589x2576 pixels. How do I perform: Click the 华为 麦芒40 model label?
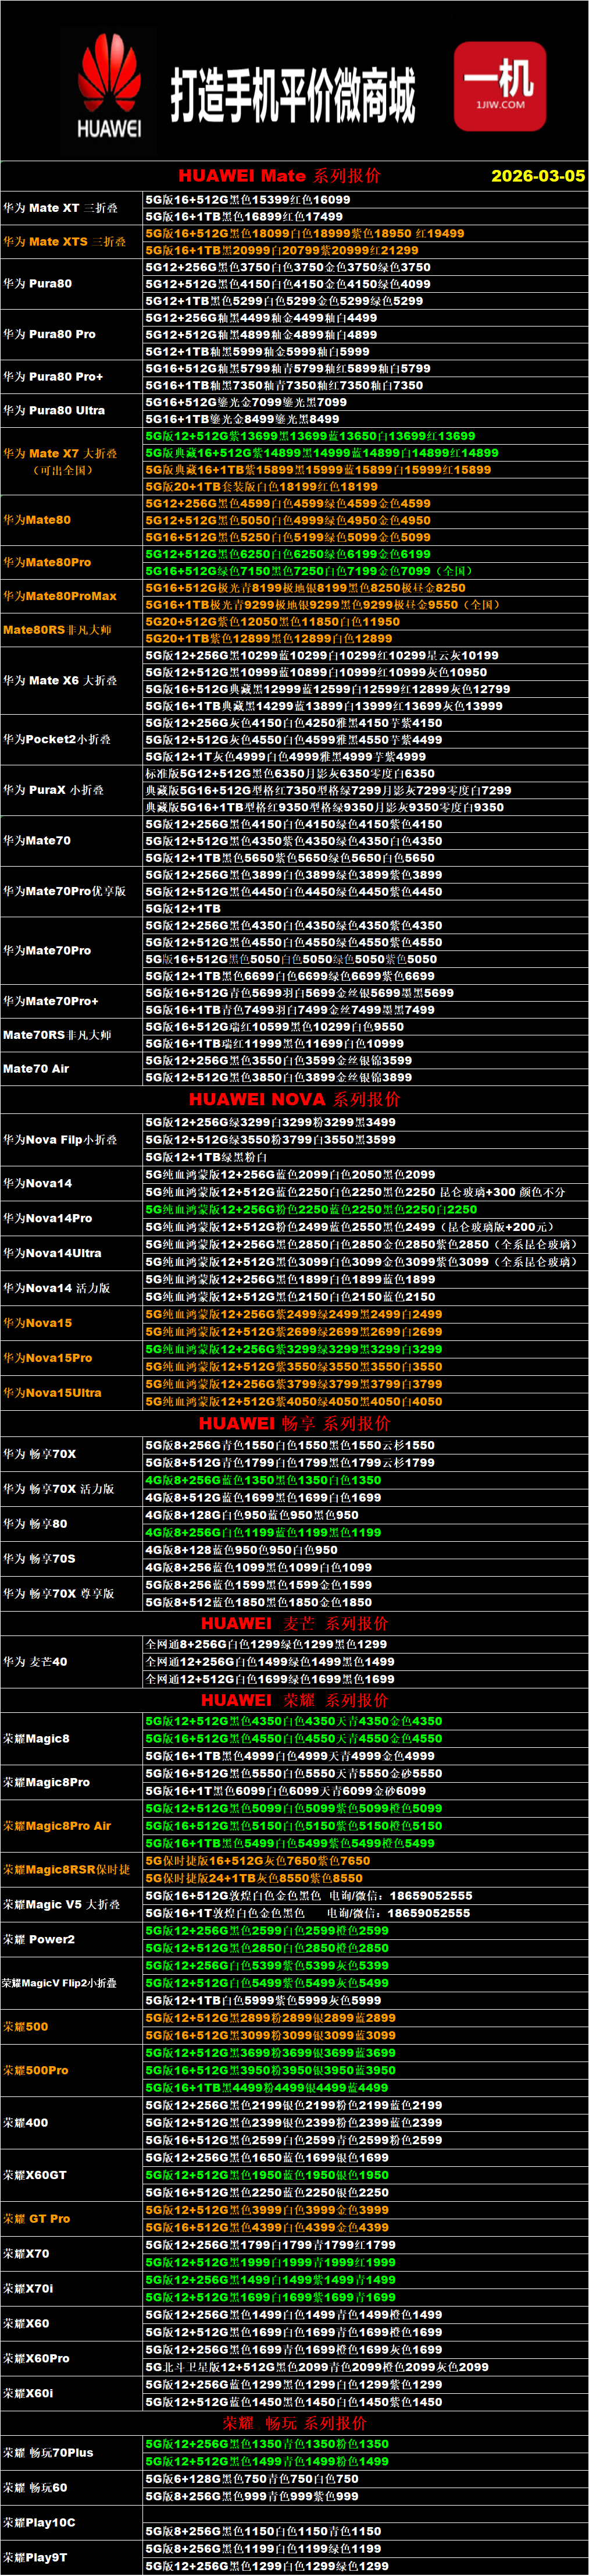point(36,1662)
